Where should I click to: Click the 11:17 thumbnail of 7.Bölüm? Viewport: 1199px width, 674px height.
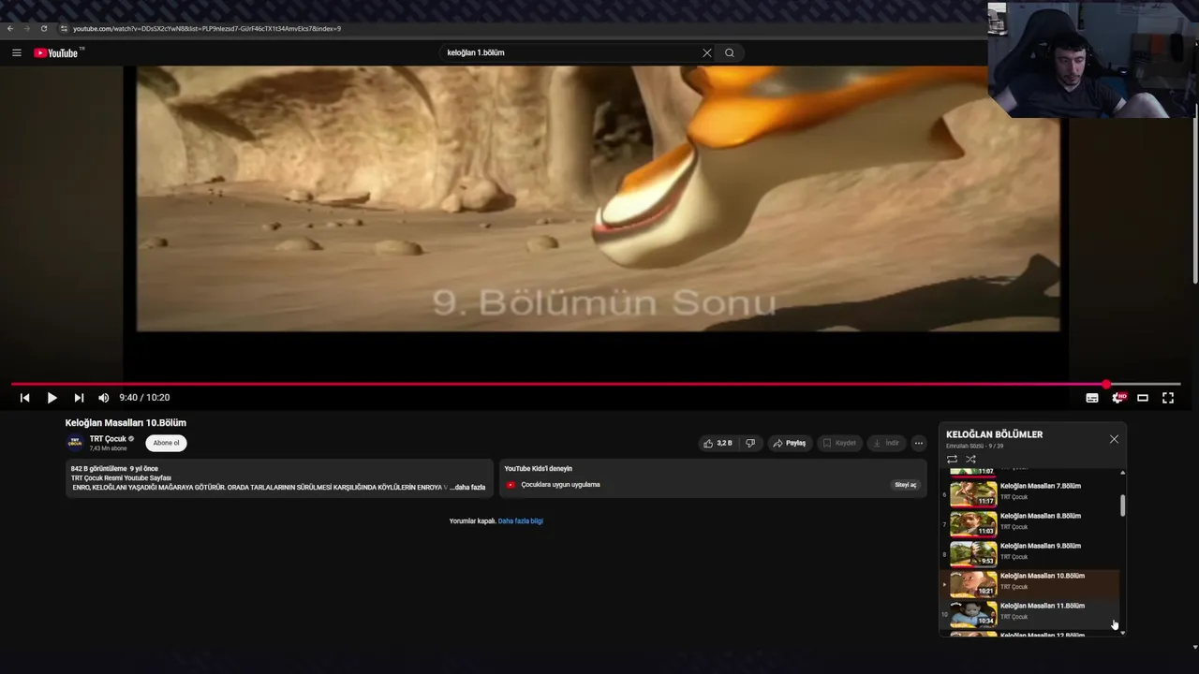[973, 494]
